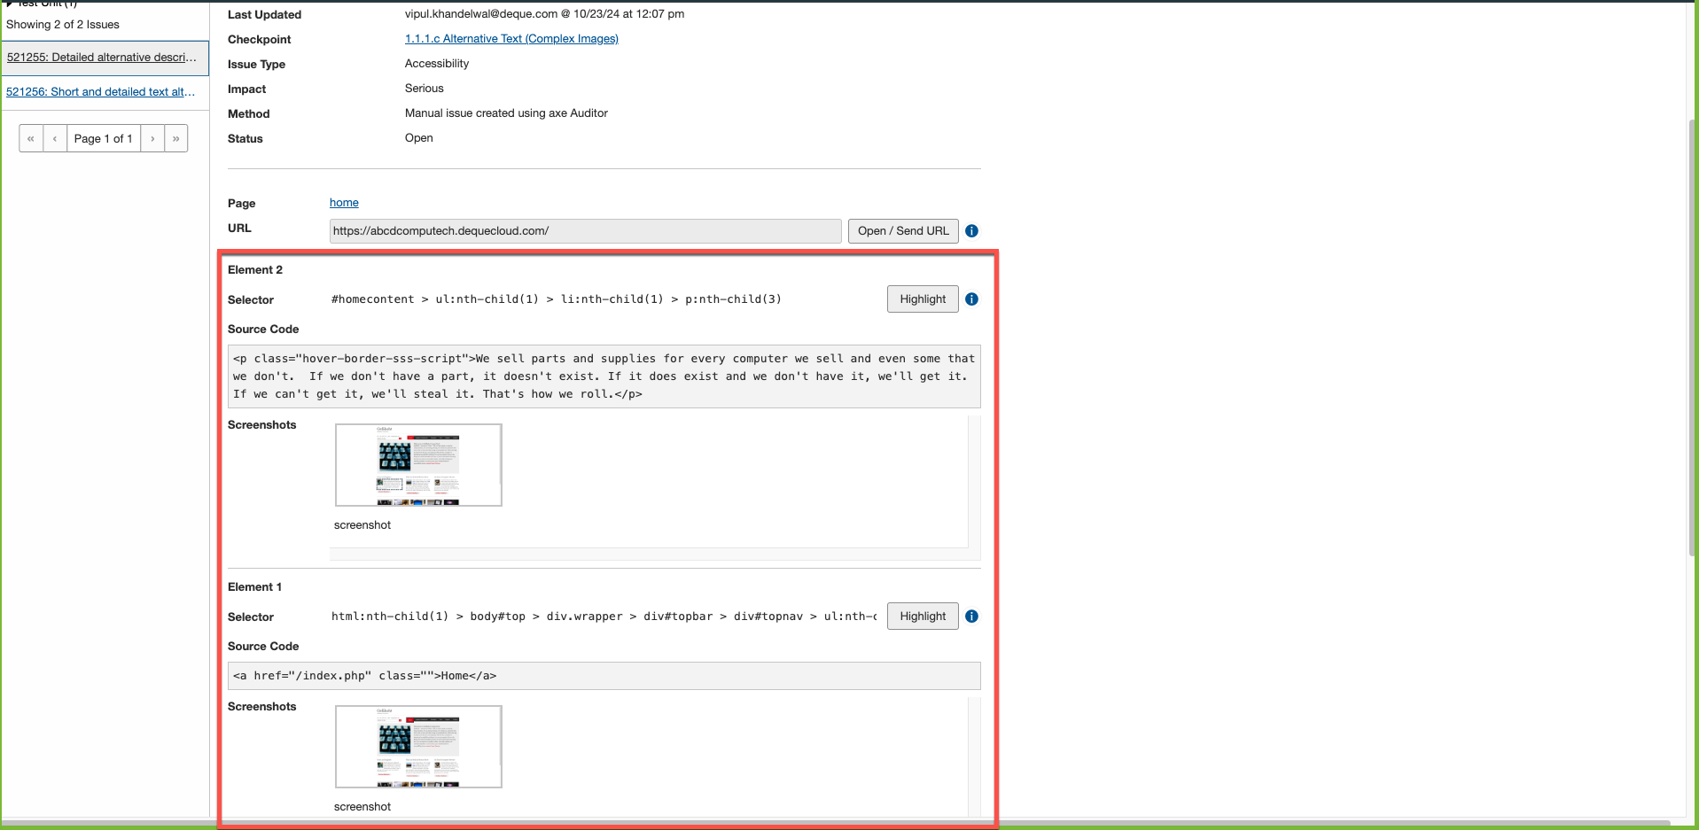Image resolution: width=1699 pixels, height=830 pixels.
Task: Click the Page 1 of 1 indicator
Action: point(104,139)
